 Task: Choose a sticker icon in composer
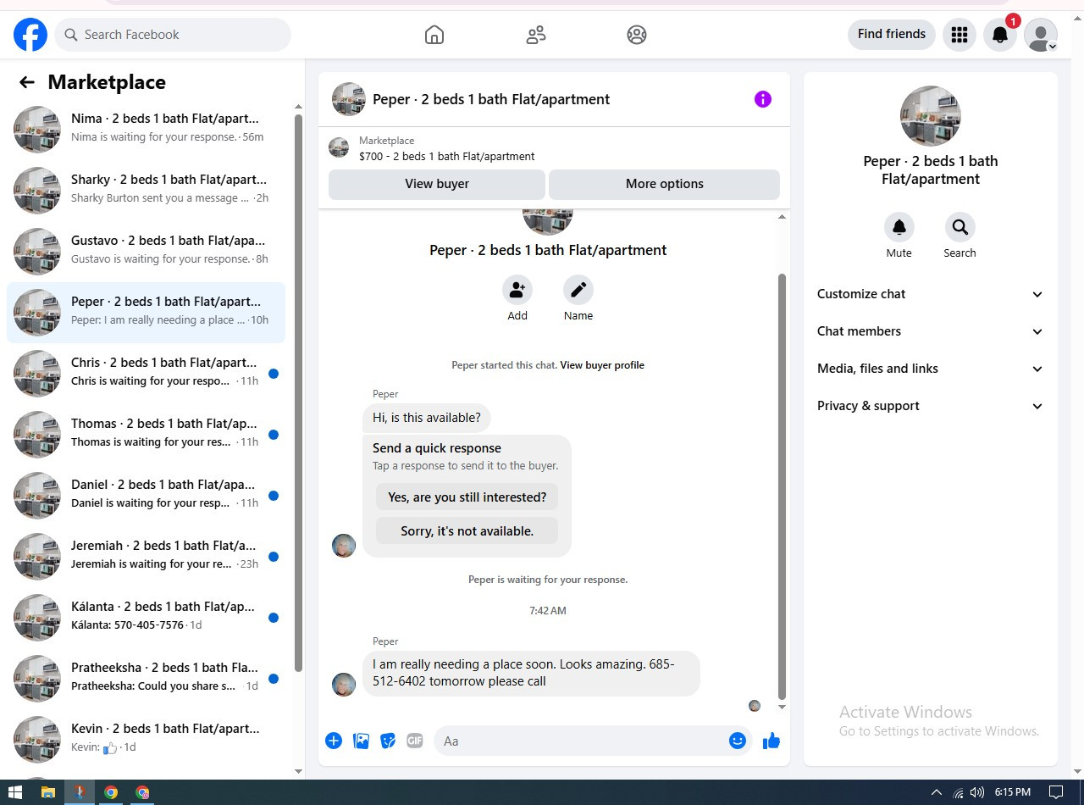coord(388,741)
